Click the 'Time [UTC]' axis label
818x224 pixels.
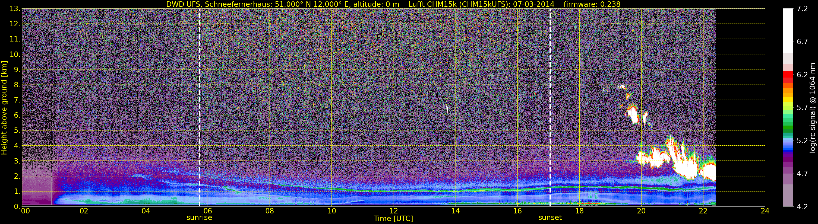(x=393, y=219)
